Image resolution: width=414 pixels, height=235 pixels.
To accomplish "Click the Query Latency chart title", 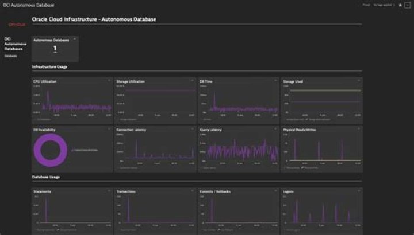I will pyautogui.click(x=210, y=130).
